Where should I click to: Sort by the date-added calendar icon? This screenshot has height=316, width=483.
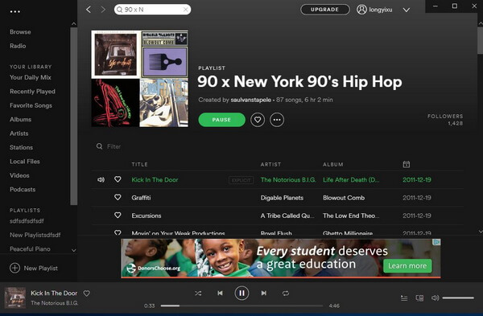(x=407, y=164)
